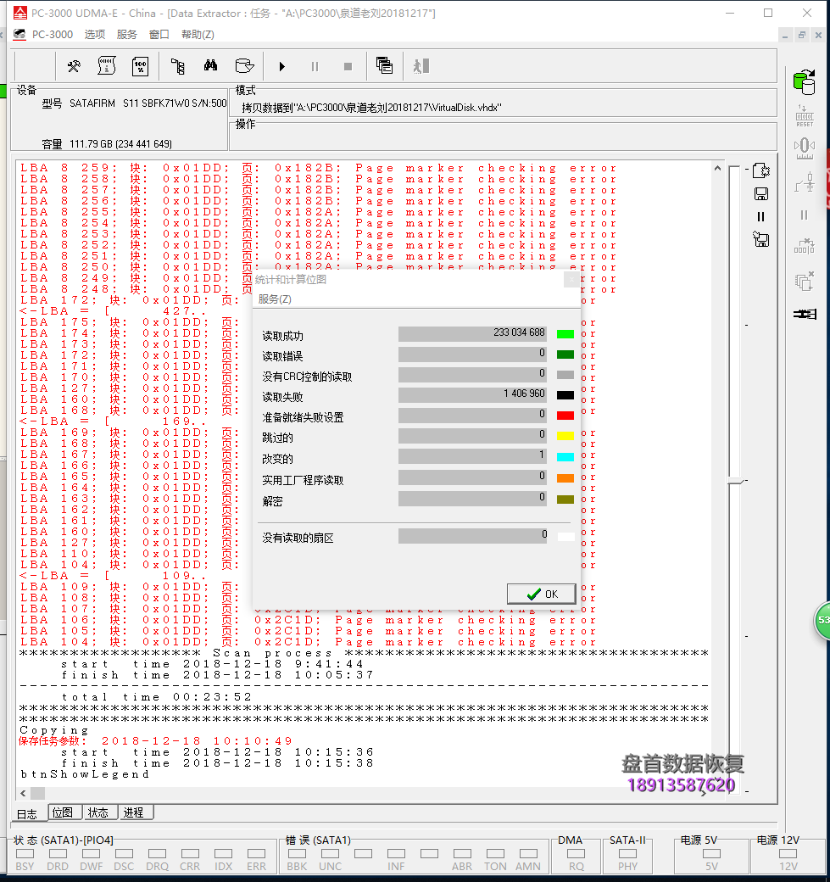The width and height of the screenshot is (830, 882).
Task: Click the cascaded windows icon in toolbar
Action: point(384,66)
